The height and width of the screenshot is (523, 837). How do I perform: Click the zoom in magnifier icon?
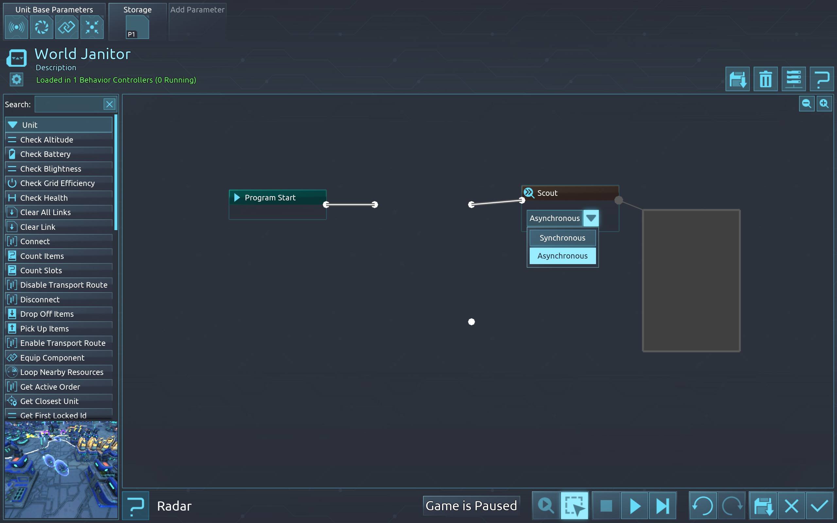(x=824, y=104)
